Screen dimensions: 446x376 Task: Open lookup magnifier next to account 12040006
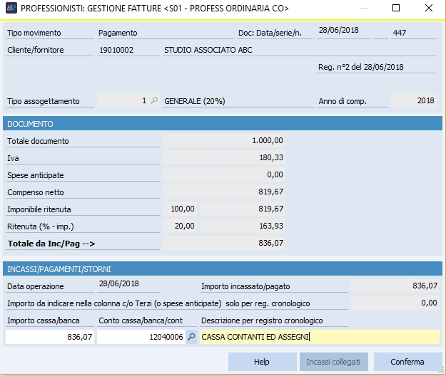click(191, 338)
